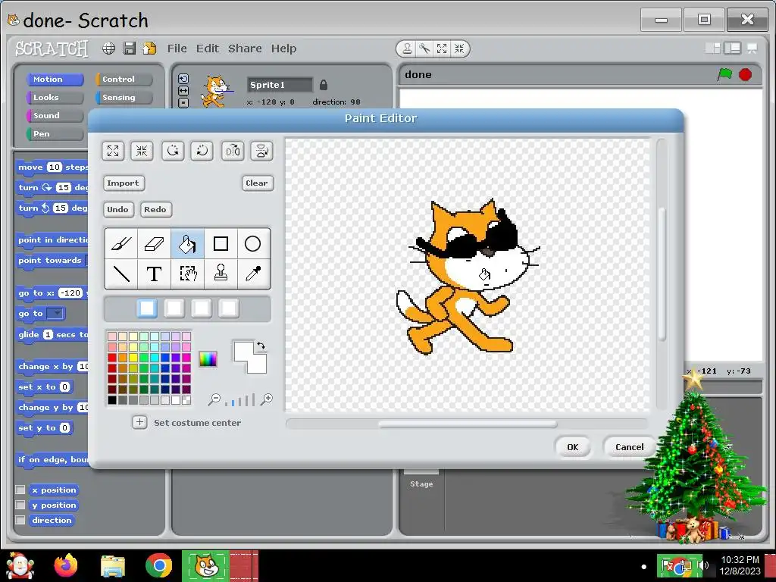Click the language globe icon
Image resolution: width=776 pixels, height=582 pixels.
(x=109, y=48)
